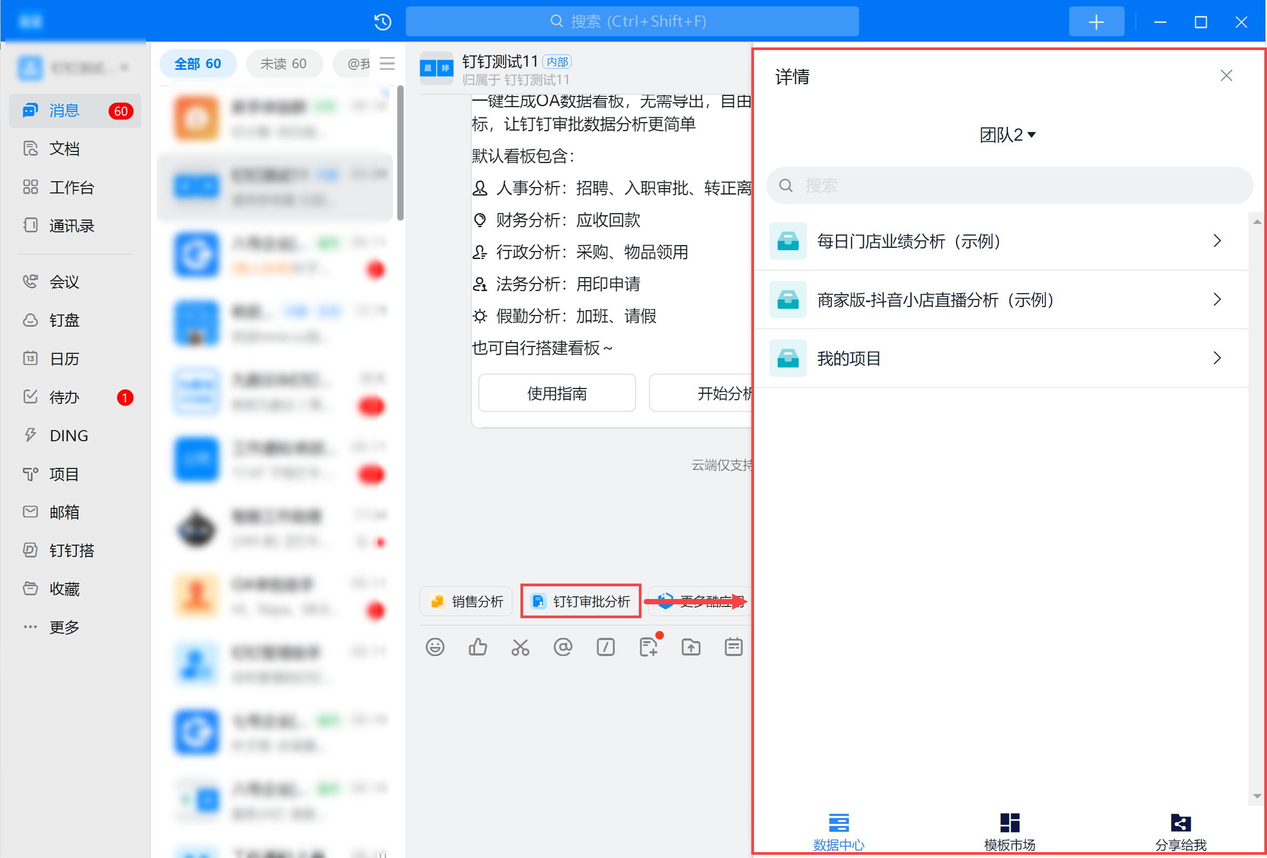Viewport: 1267px width, 858px height.
Task: Click the 钉钉测试11 group avatar
Action: click(x=437, y=68)
